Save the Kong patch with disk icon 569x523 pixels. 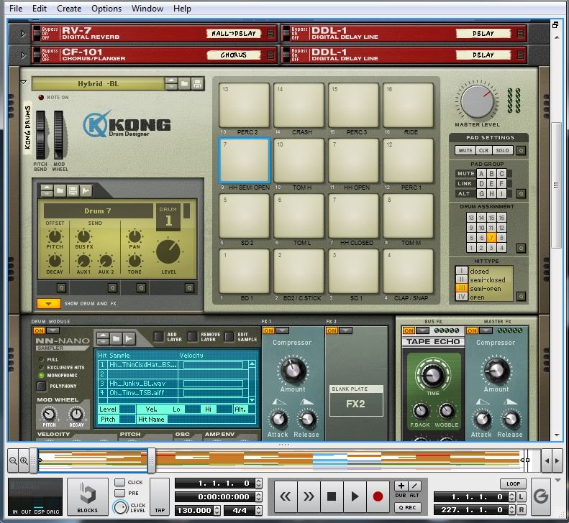196,84
